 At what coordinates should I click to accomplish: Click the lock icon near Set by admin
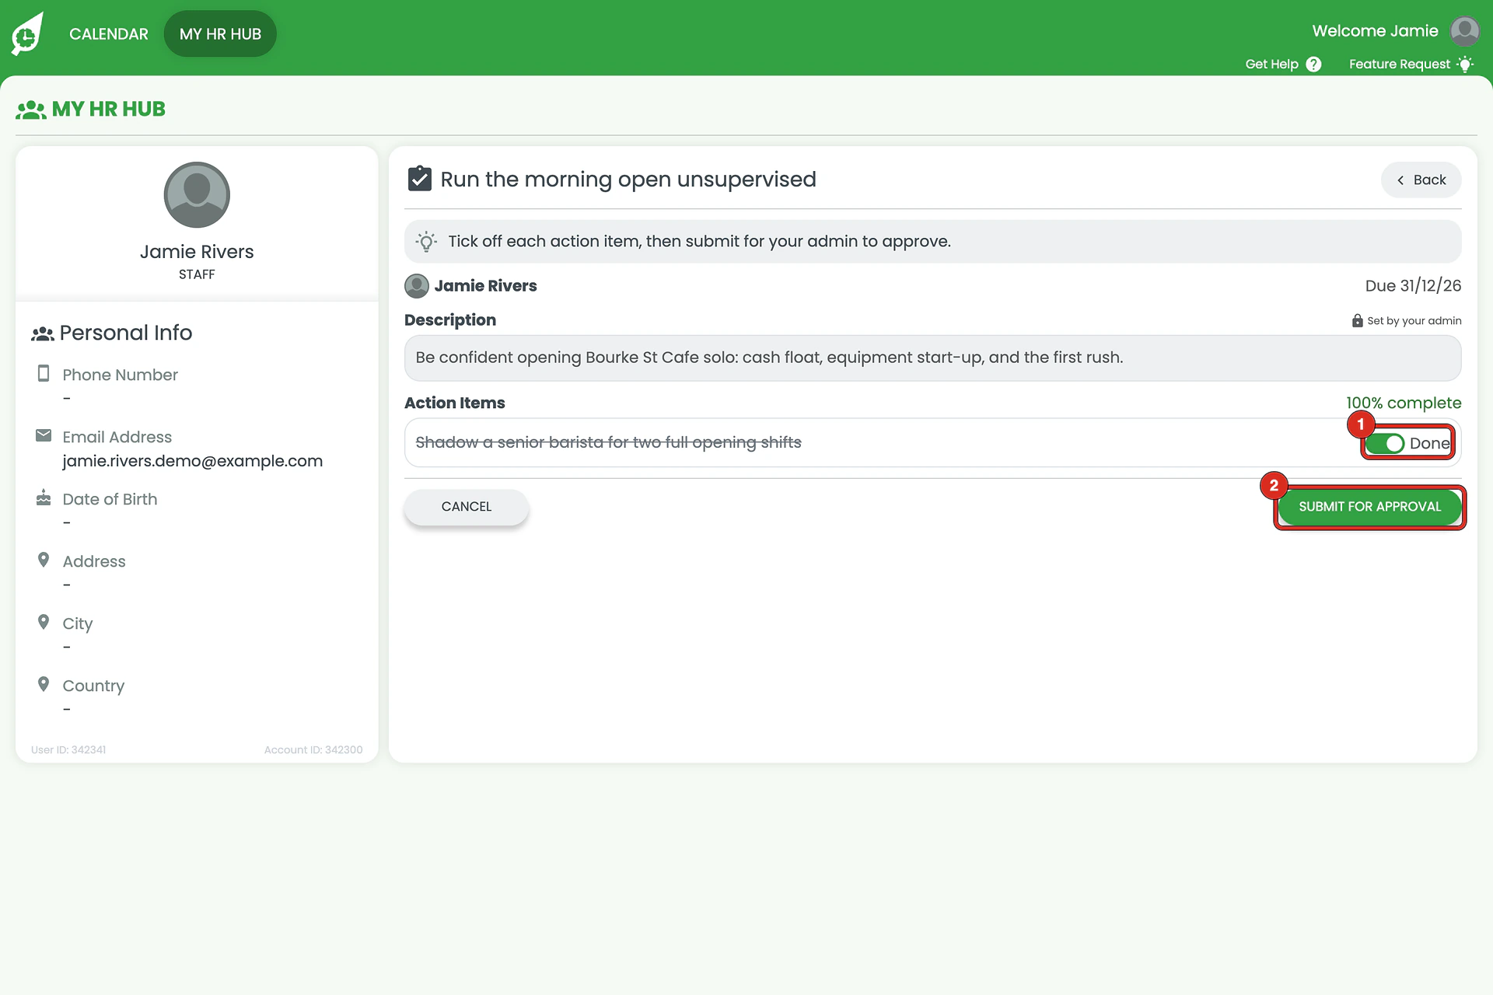1357,321
